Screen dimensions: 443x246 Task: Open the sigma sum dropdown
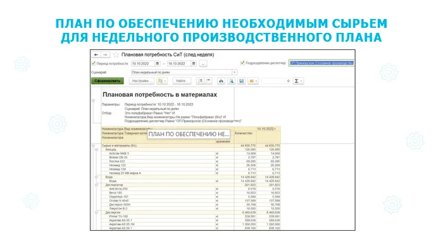(298, 81)
